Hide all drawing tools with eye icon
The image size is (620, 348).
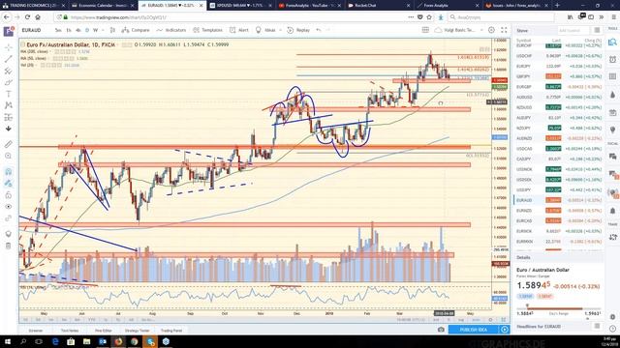click(x=9, y=206)
